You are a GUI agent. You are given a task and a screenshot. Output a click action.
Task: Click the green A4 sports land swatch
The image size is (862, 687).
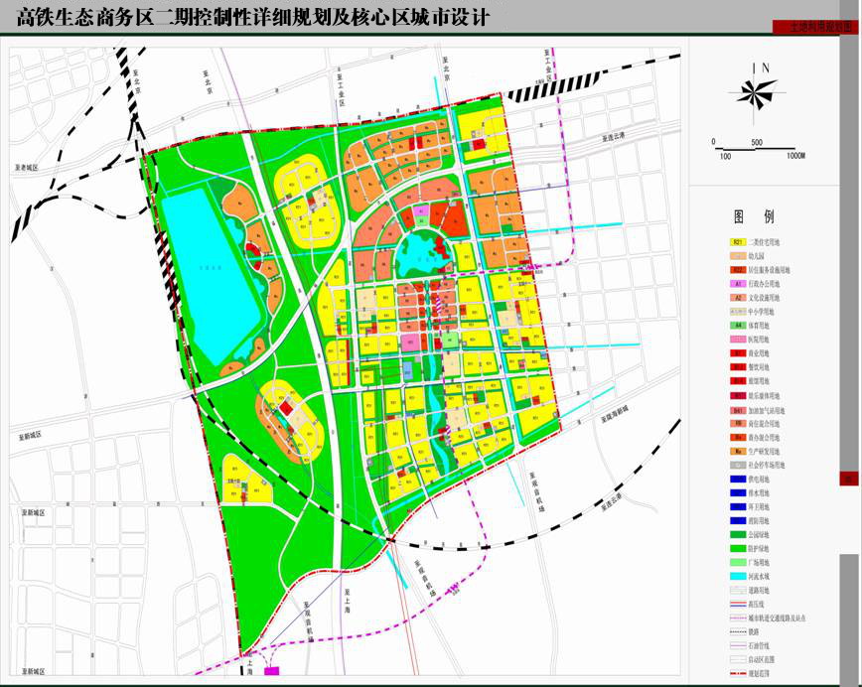click(x=739, y=326)
